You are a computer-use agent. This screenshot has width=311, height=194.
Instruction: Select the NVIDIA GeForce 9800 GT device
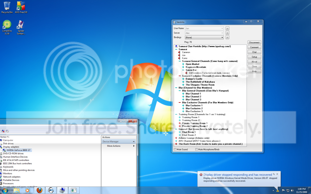click(19, 150)
